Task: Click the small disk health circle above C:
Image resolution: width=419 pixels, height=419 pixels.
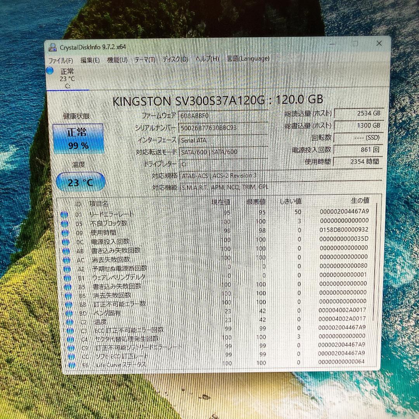Action: tap(50, 71)
